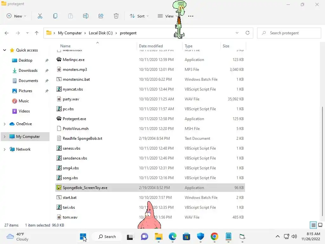This screenshot has width=325, height=244.
Task: Select the monstersinc.bat file
Action: click(x=150, y=79)
